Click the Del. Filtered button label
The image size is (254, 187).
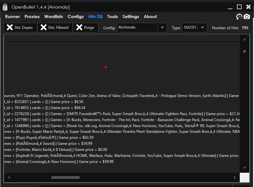[x=58, y=28]
